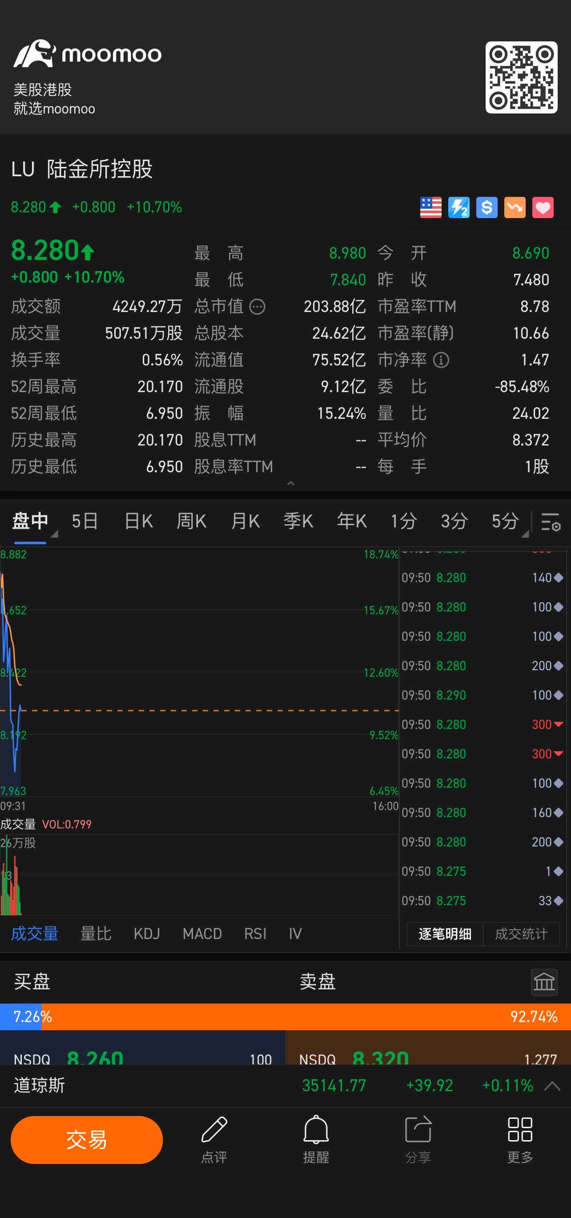Switch to the 5日 chart tab
This screenshot has height=1218, width=571.
[84, 521]
